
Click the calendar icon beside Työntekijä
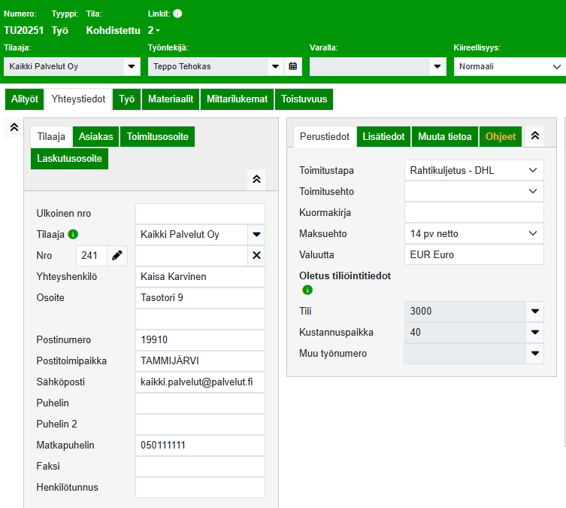[x=293, y=66]
